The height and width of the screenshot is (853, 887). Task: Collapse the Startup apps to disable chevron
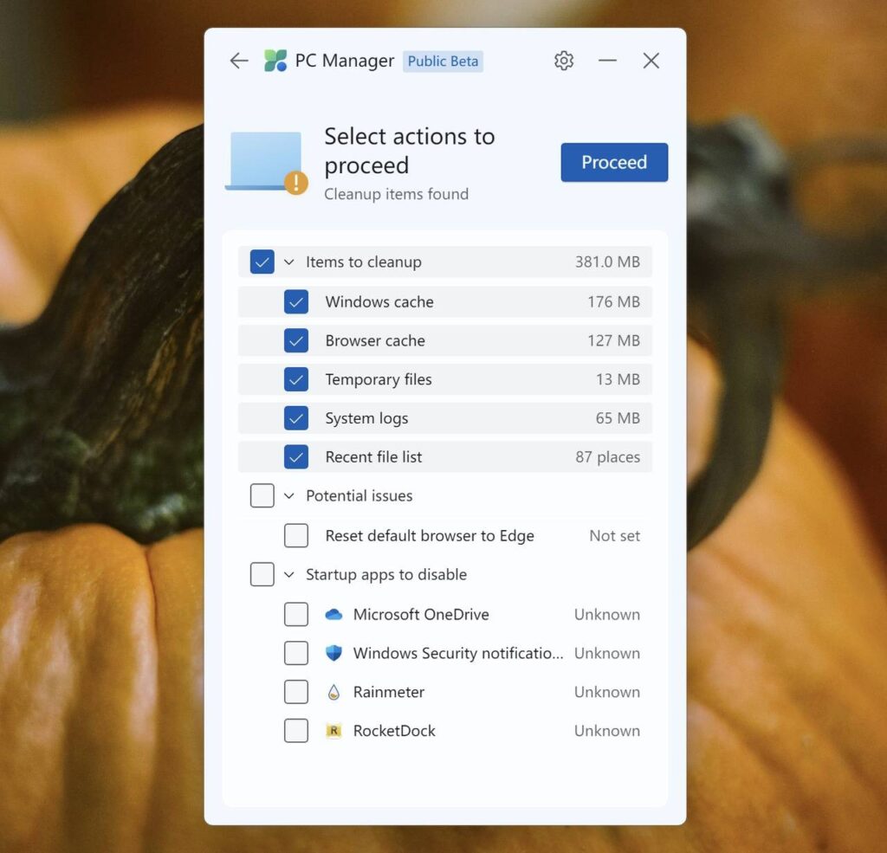(289, 574)
